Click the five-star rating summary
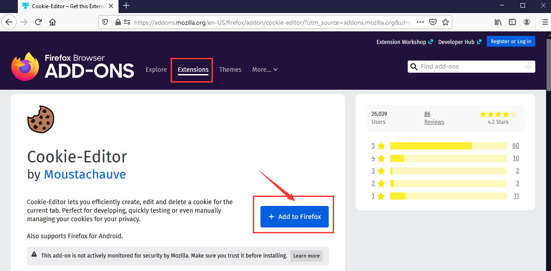 coord(498,114)
